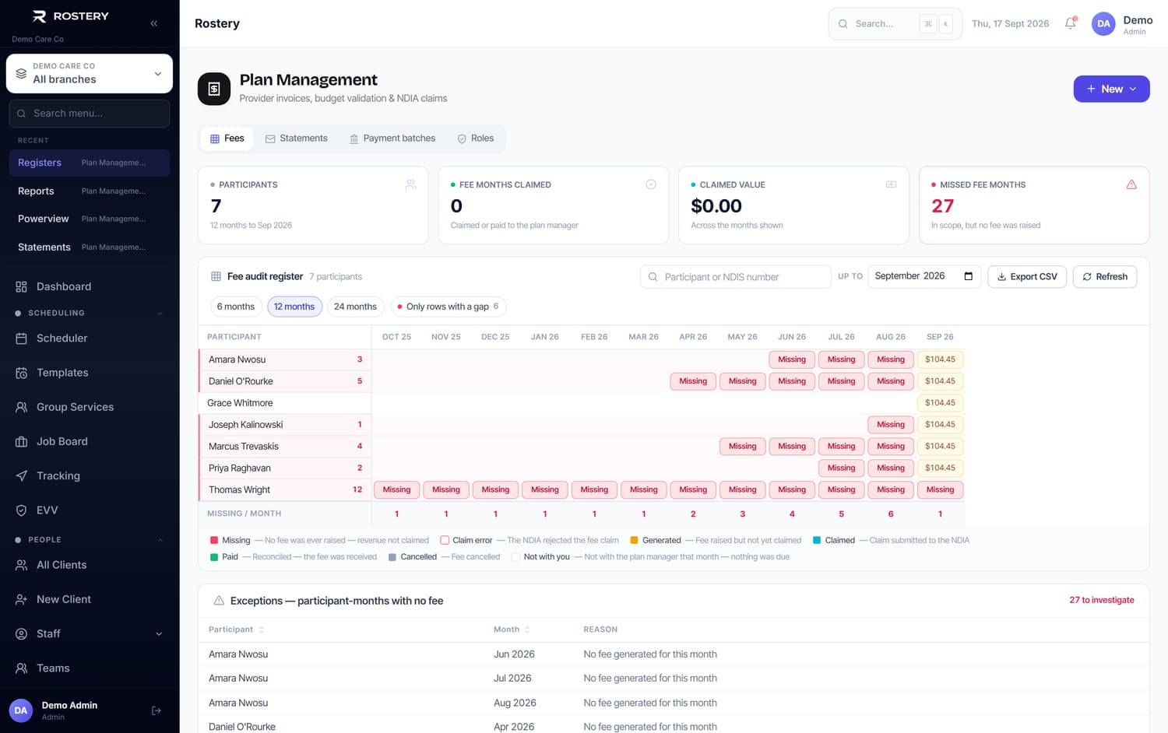Click the EVV shield icon

pyautogui.click(x=22, y=510)
